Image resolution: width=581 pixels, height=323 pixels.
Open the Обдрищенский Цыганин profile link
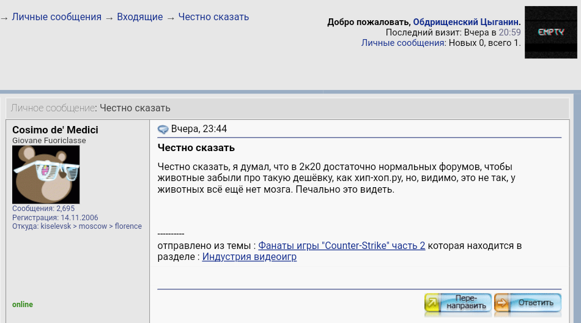[x=466, y=22]
